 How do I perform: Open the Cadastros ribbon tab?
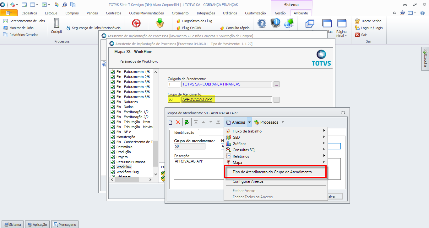(29, 13)
